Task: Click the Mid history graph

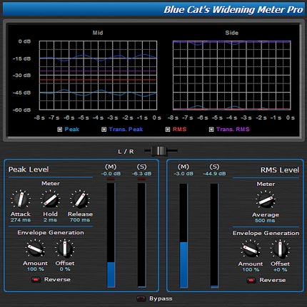Action: coord(98,76)
